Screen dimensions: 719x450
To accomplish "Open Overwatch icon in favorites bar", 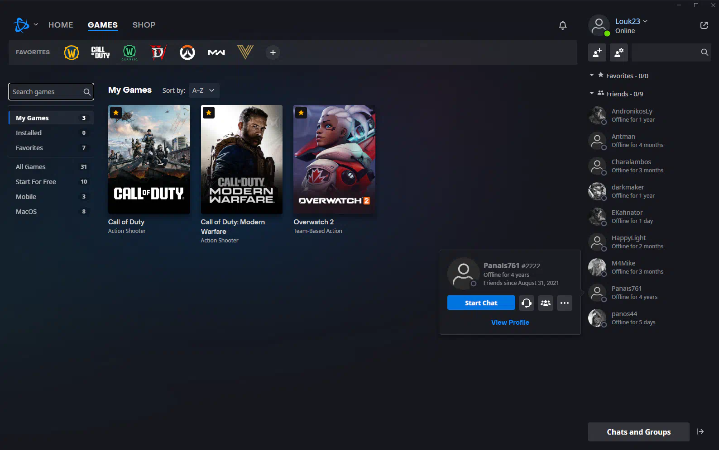I will (x=187, y=52).
